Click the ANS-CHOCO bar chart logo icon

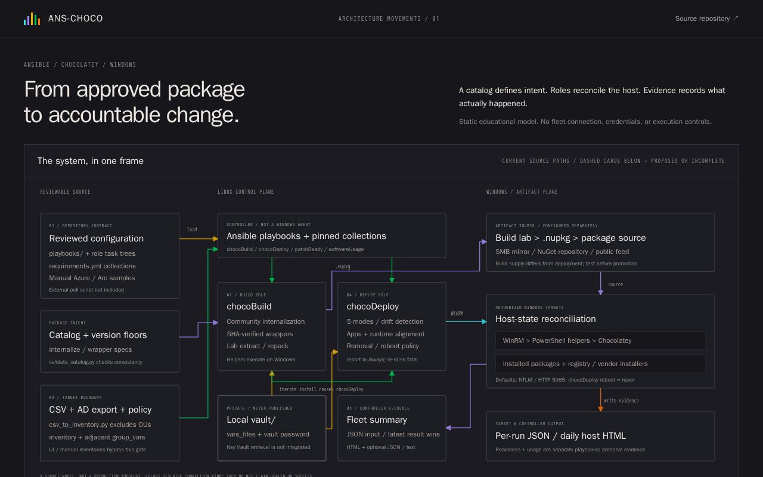coord(32,19)
